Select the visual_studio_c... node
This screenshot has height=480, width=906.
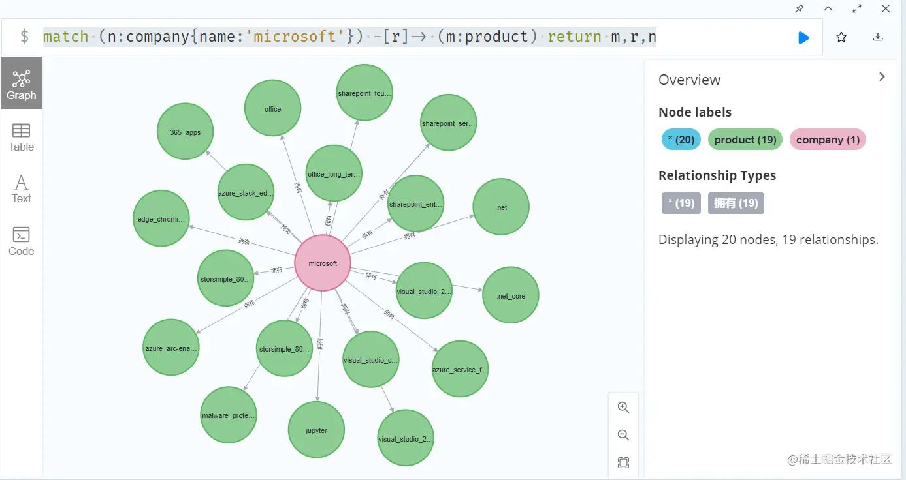[x=371, y=359]
